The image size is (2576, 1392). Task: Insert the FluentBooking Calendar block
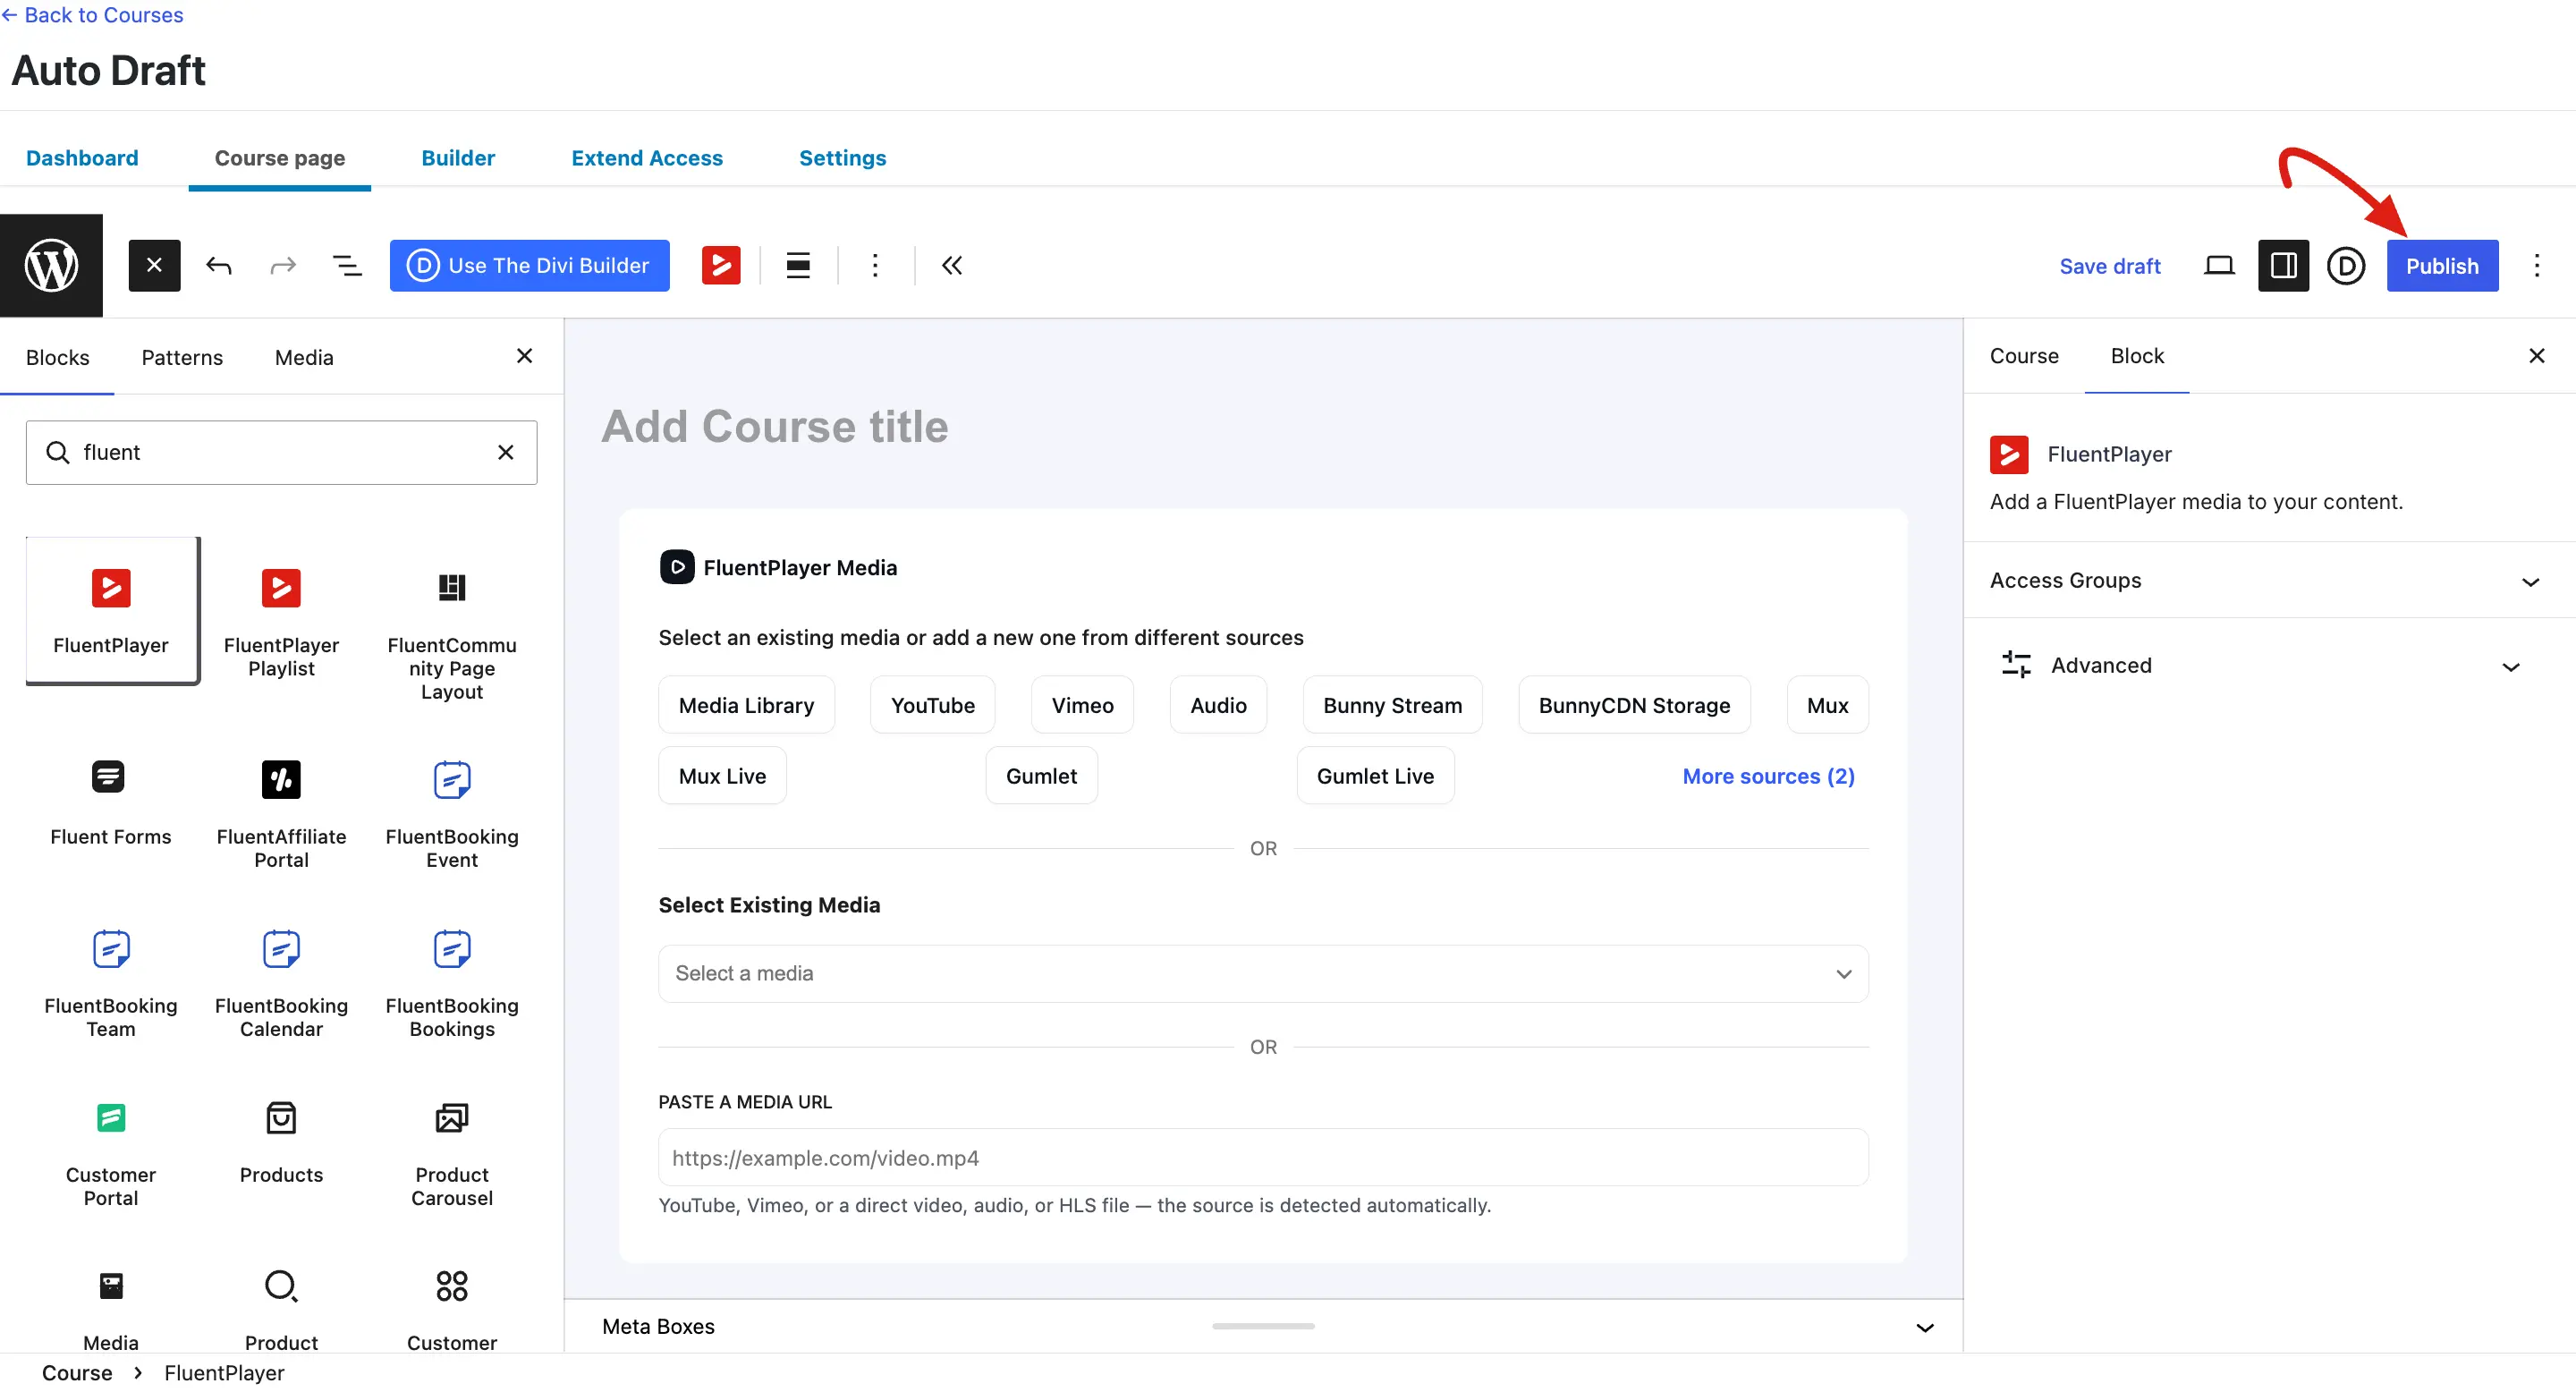(281, 982)
